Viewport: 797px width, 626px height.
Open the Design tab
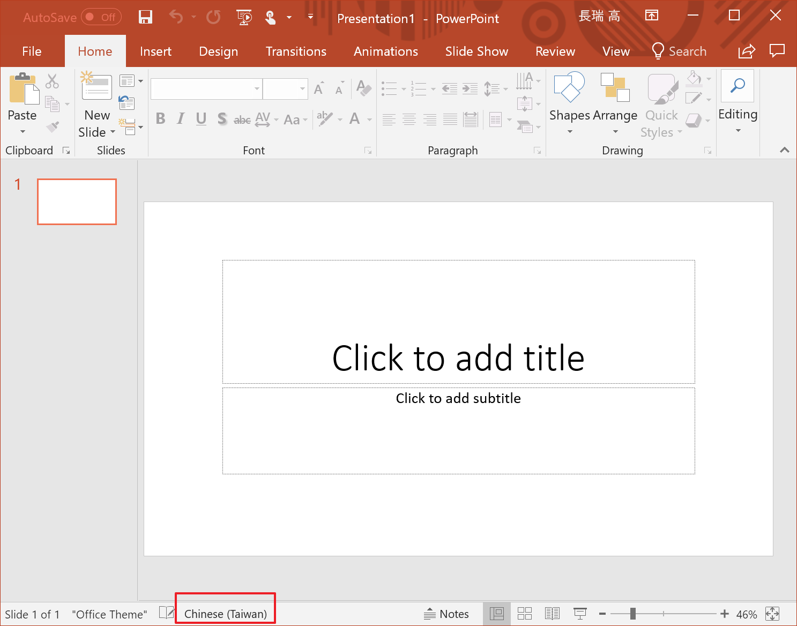218,51
